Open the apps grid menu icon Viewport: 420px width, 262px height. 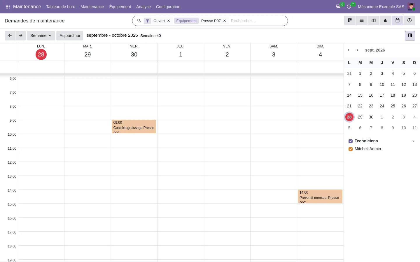(x=8, y=7)
